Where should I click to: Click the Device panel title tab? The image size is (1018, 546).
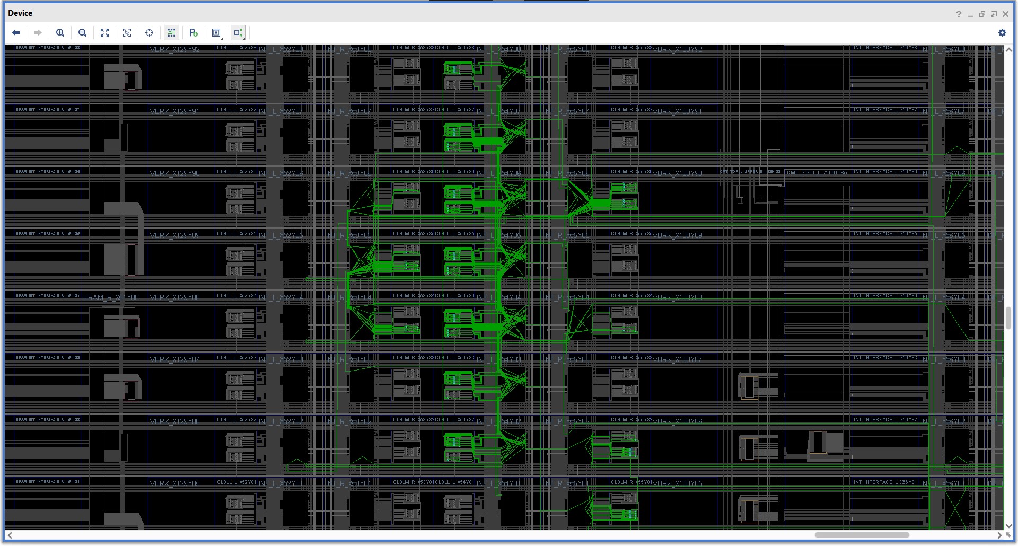point(21,13)
